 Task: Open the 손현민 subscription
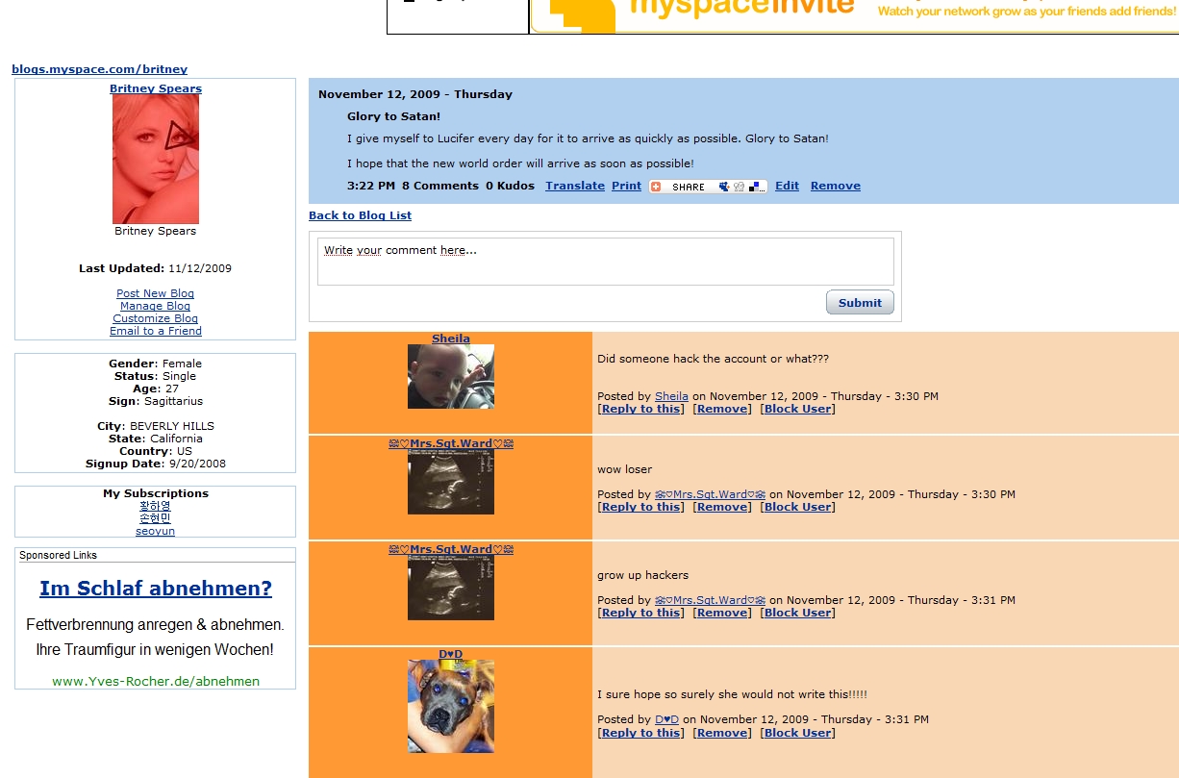click(156, 518)
